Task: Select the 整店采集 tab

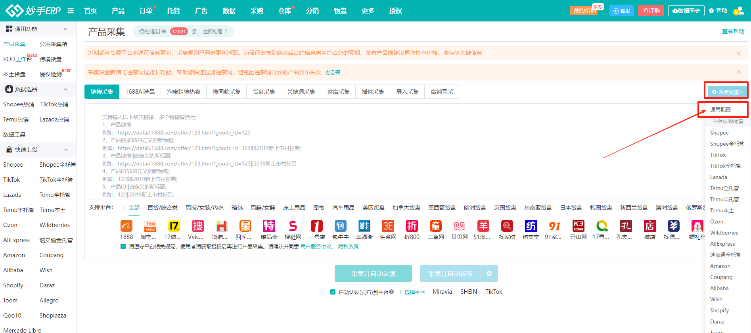Action: [x=338, y=92]
